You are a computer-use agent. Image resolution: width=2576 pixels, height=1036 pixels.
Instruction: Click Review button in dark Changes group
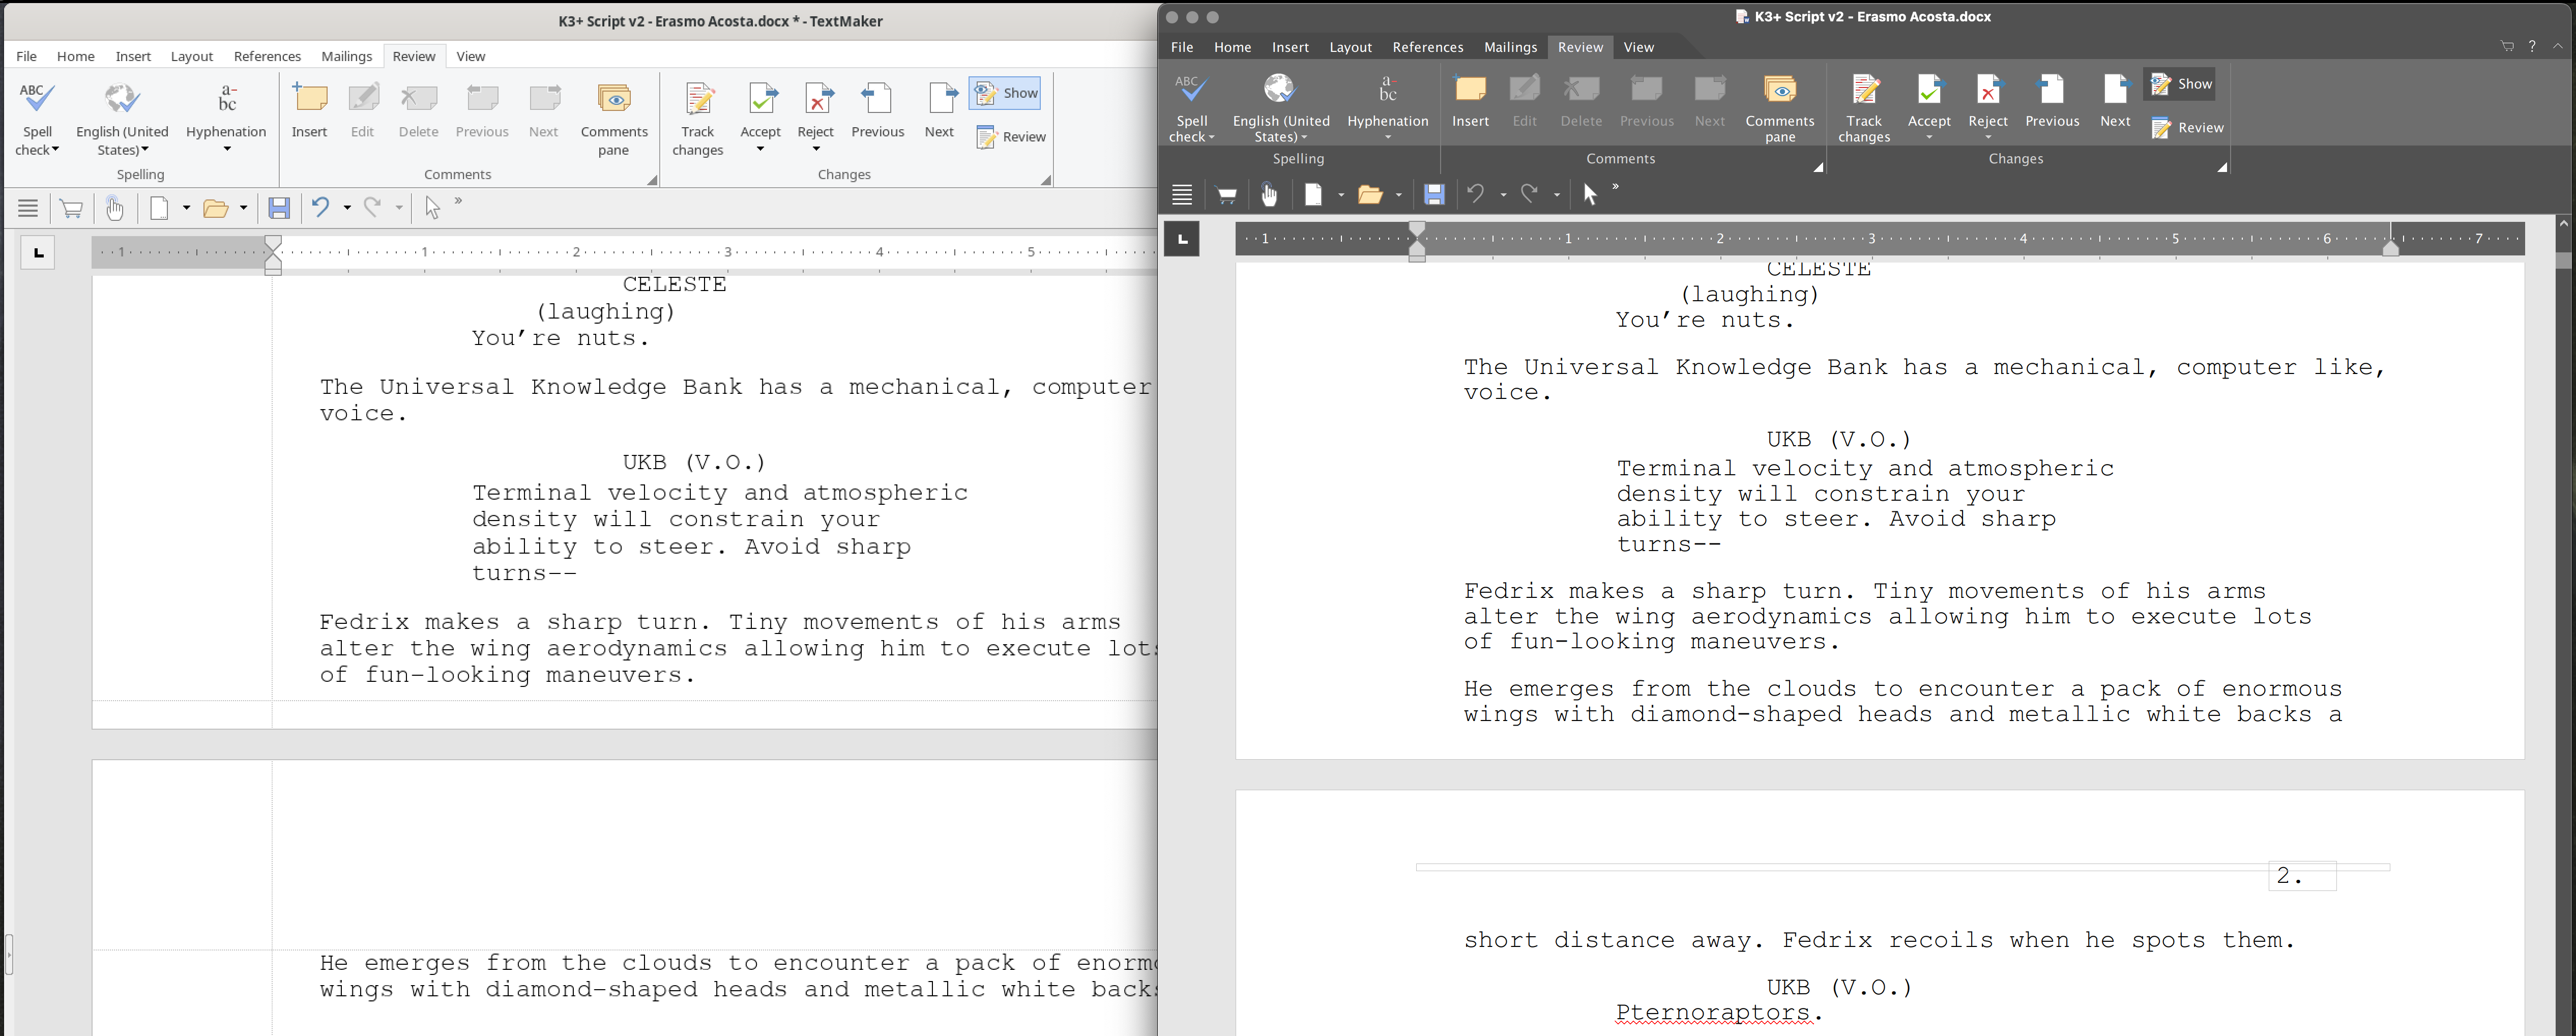pos(2188,128)
